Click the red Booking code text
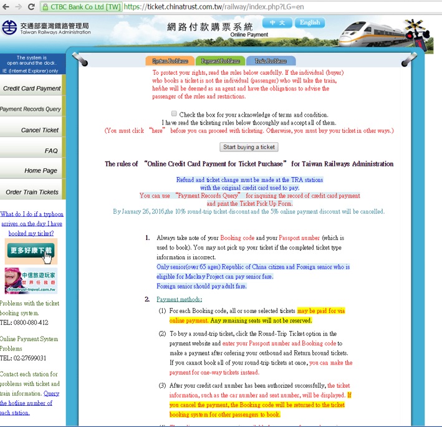This screenshot has height=427, width=442. coord(237,237)
